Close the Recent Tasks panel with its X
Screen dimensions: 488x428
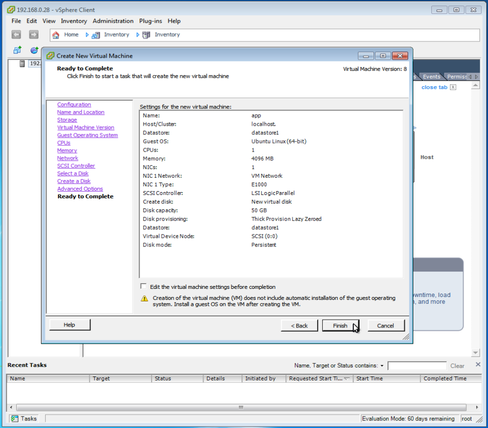pyautogui.click(x=478, y=364)
